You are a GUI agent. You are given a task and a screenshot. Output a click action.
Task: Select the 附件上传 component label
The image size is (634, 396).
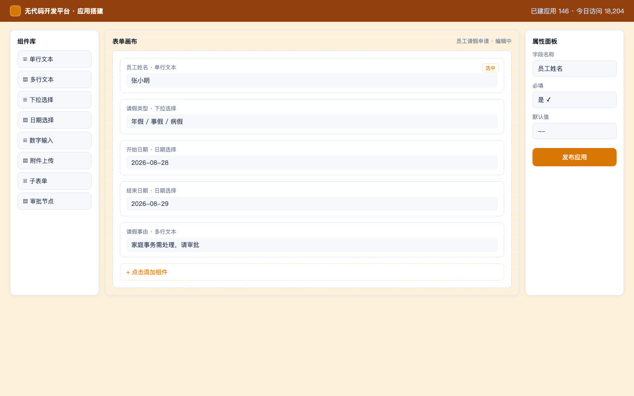click(42, 161)
